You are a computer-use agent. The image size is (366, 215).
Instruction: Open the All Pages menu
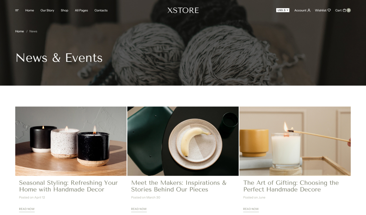click(81, 10)
